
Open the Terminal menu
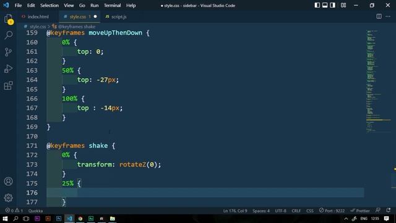pyautogui.click(x=113, y=6)
